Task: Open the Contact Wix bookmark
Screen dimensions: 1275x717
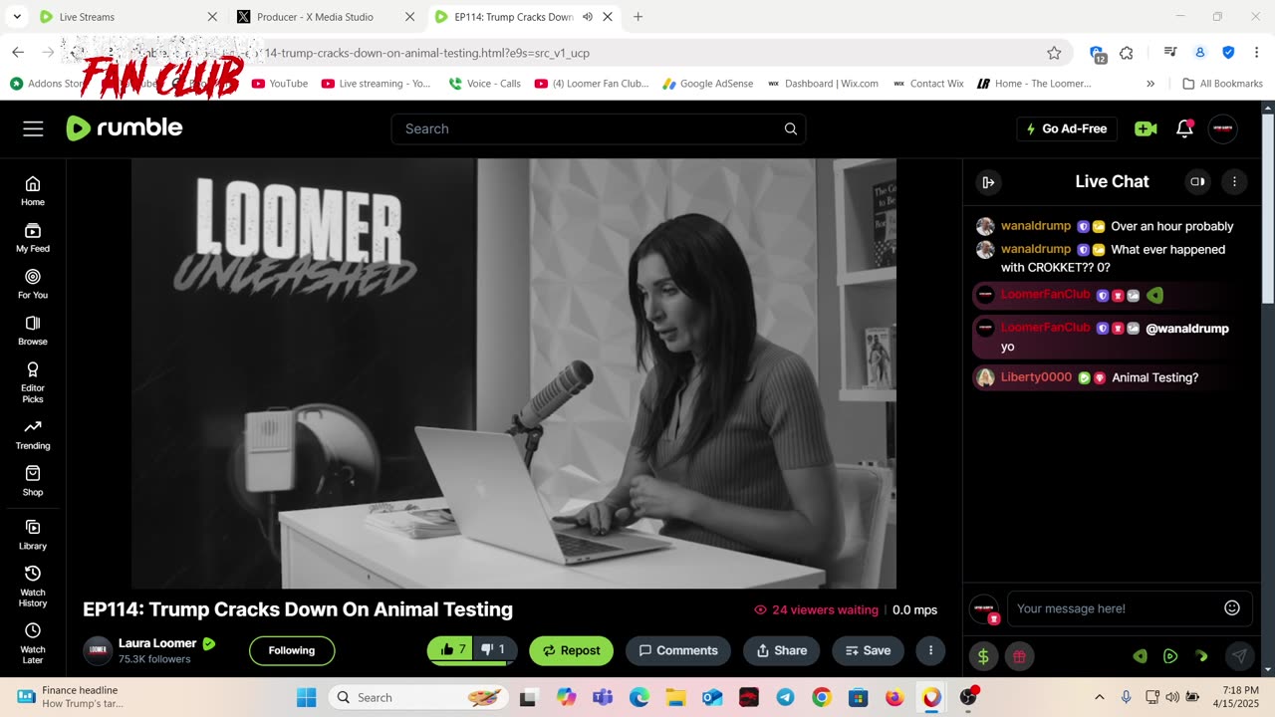Action: coord(928,84)
